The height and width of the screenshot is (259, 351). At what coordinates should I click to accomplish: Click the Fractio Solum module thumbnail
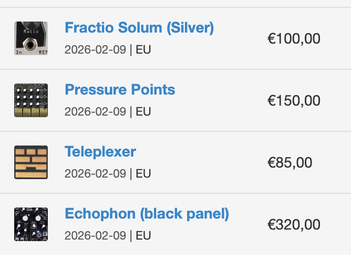(31, 38)
